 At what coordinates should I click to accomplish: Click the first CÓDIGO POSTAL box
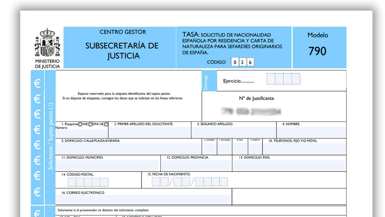click(x=71, y=182)
